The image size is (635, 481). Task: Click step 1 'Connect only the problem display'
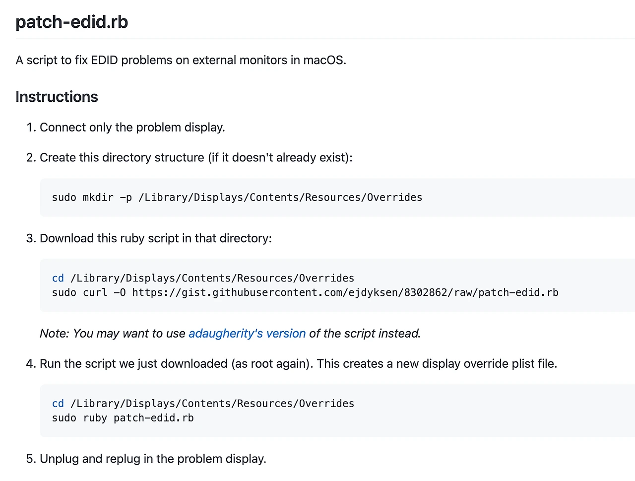(x=132, y=128)
